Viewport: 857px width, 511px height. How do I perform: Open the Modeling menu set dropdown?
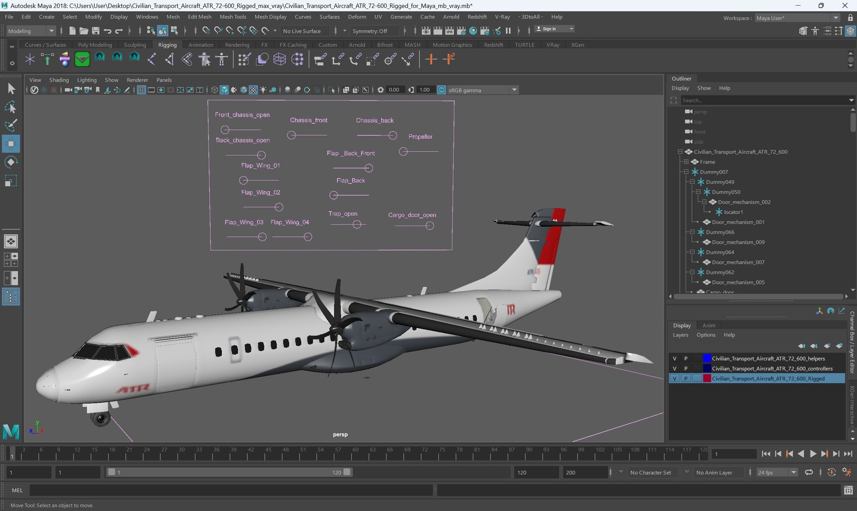[x=31, y=31]
